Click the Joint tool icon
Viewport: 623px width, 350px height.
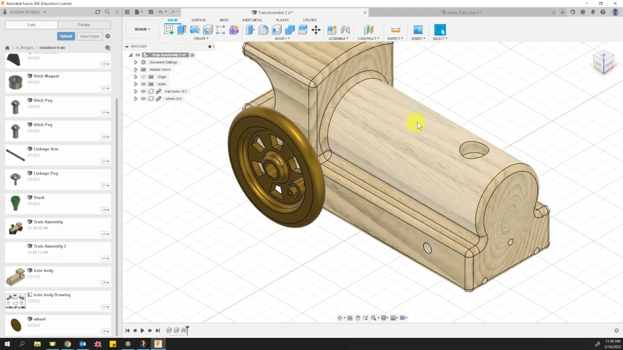pos(345,30)
